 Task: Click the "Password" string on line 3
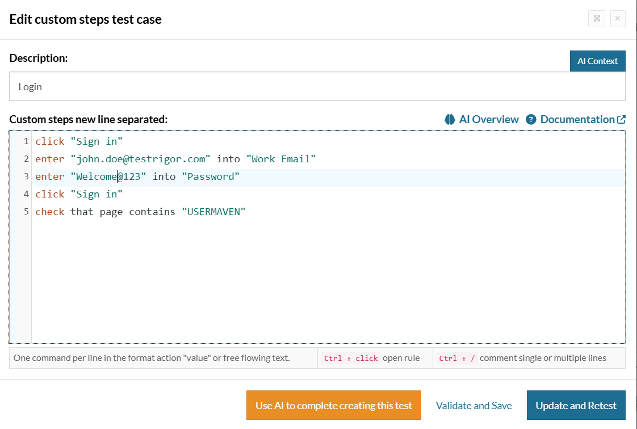tap(211, 176)
